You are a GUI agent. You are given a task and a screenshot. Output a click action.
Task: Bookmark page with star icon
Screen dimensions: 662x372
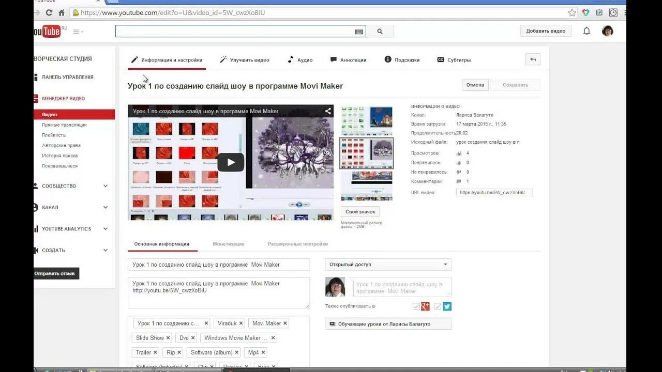(x=572, y=12)
